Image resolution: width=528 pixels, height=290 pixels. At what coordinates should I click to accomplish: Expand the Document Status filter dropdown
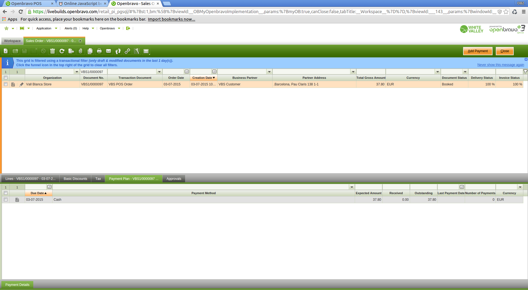(x=465, y=72)
